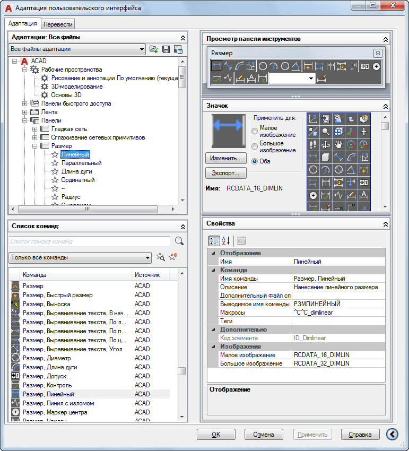Click Tolerance icon in Размер toolbar preview
409x451 pixels.
click(x=365, y=66)
